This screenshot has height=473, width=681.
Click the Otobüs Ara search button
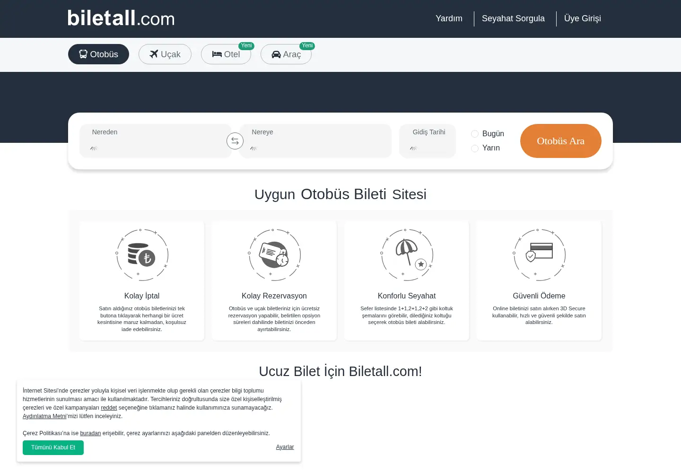[561, 141]
